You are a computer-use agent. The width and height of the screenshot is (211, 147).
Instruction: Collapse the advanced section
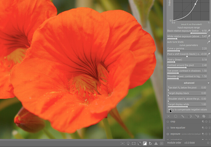(189, 83)
